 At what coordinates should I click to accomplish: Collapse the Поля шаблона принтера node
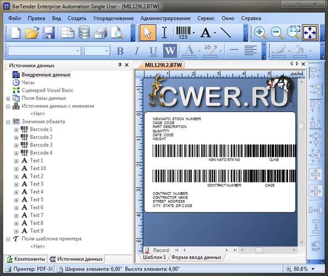(x=8, y=239)
